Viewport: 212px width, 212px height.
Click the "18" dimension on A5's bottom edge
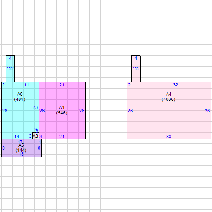tap(21, 154)
